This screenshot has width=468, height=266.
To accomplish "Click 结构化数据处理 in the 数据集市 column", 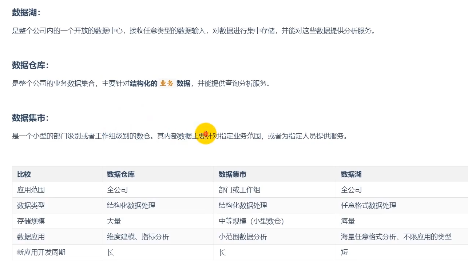I will [x=243, y=205].
